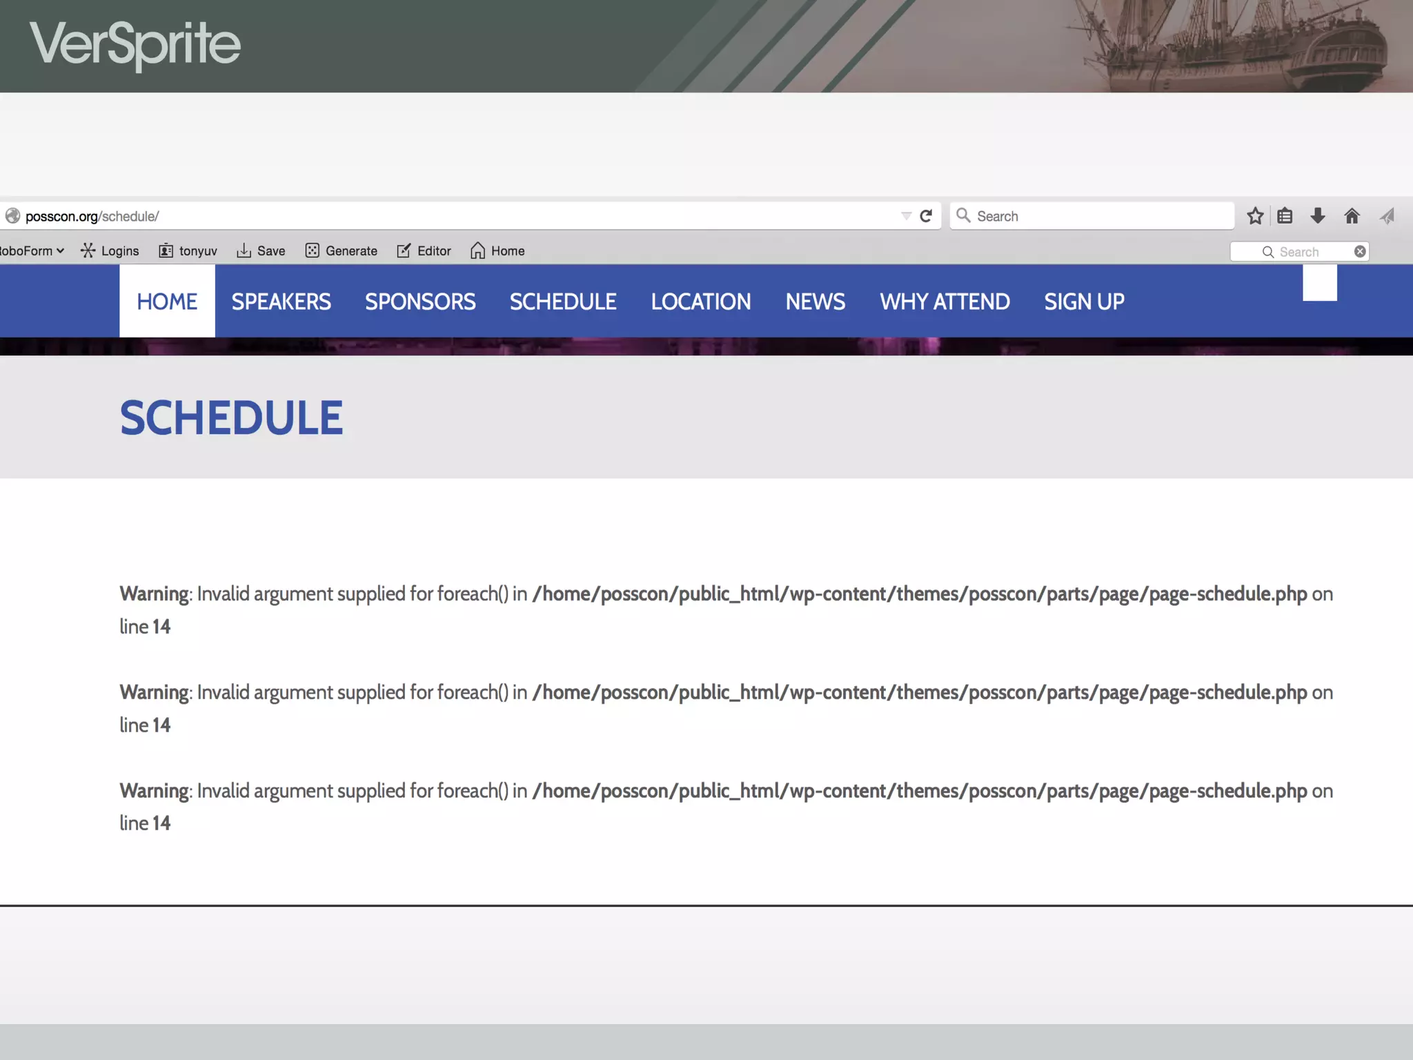Go to the SPEAKERS nav tab
The width and height of the screenshot is (1413, 1060).
click(281, 302)
